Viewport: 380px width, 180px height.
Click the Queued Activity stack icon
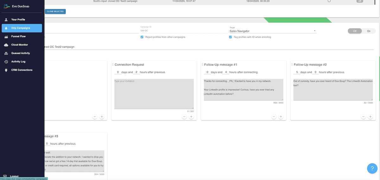[x=6, y=53]
